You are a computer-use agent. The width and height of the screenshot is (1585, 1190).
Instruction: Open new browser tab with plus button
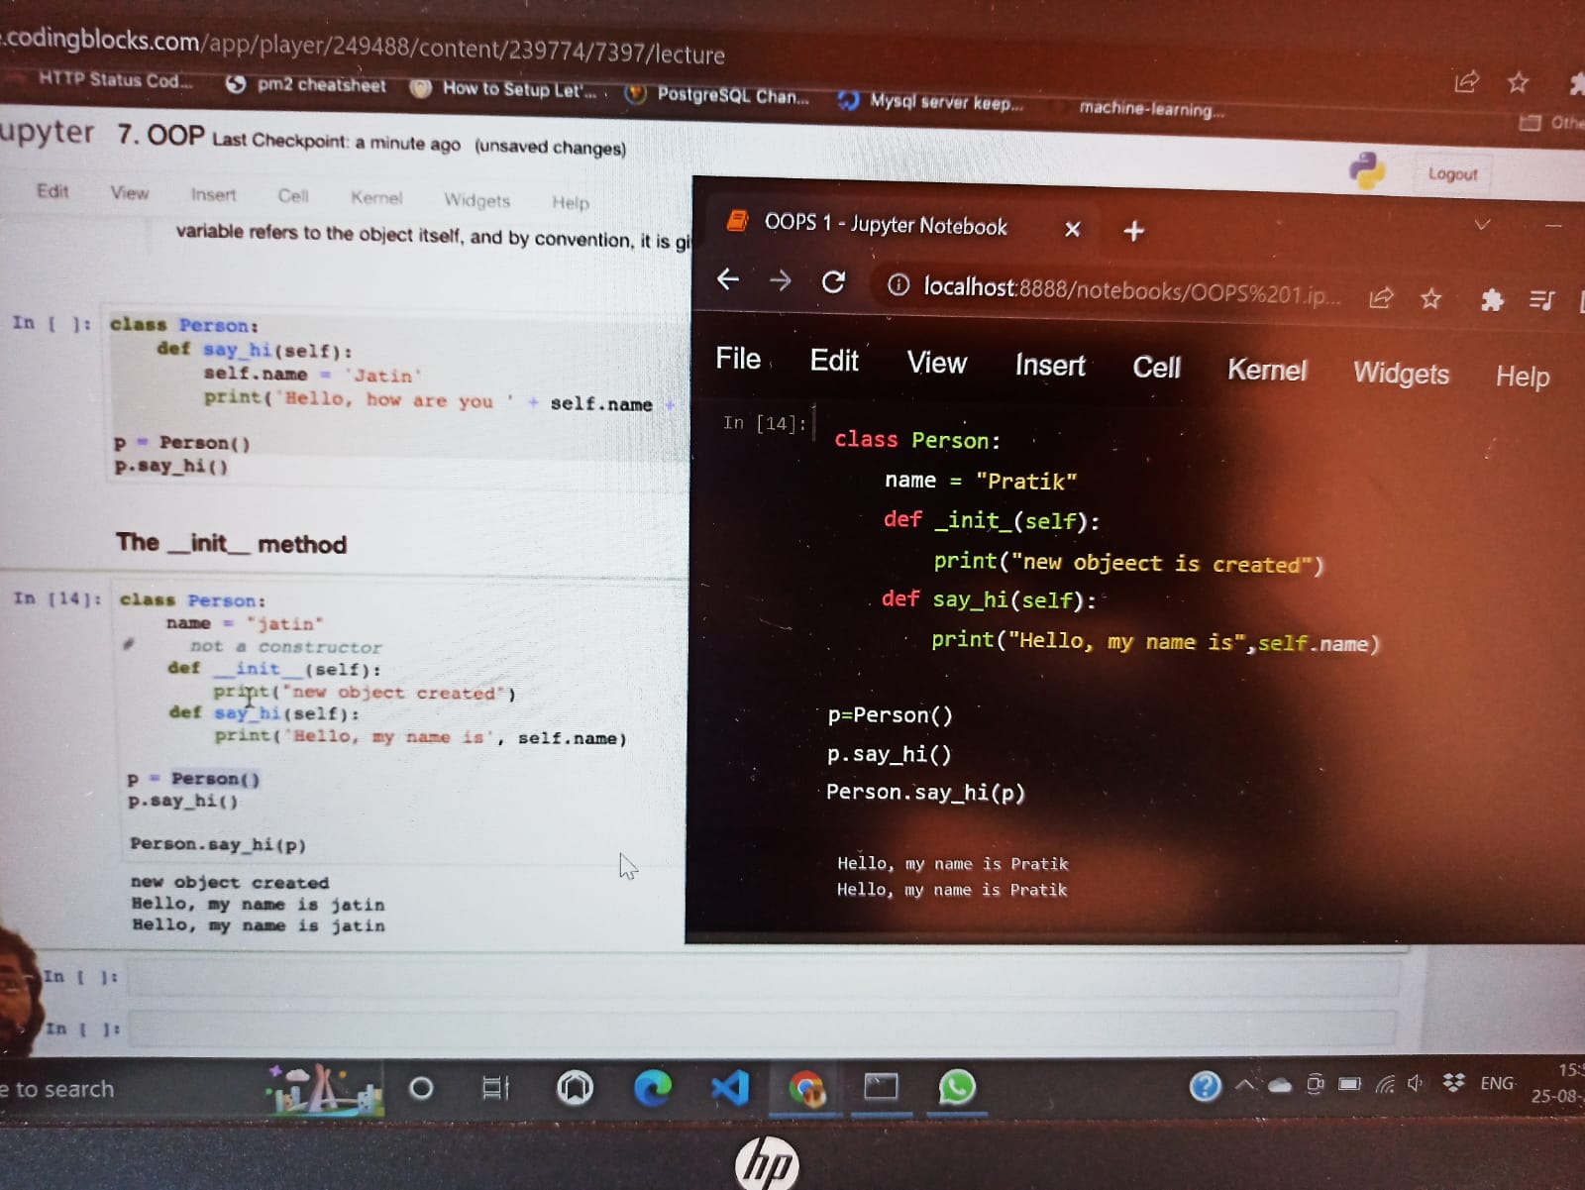(1133, 231)
